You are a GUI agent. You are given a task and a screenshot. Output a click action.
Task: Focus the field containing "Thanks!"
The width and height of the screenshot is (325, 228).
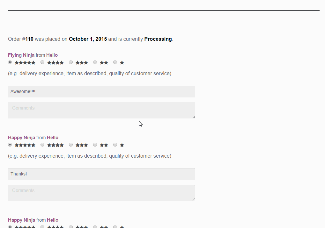click(101, 174)
